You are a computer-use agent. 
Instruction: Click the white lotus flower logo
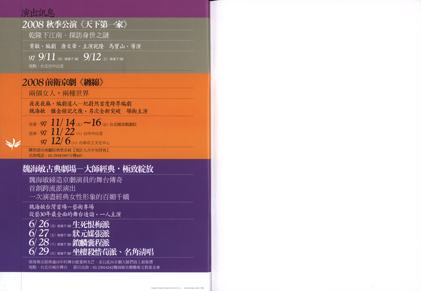(13, 144)
